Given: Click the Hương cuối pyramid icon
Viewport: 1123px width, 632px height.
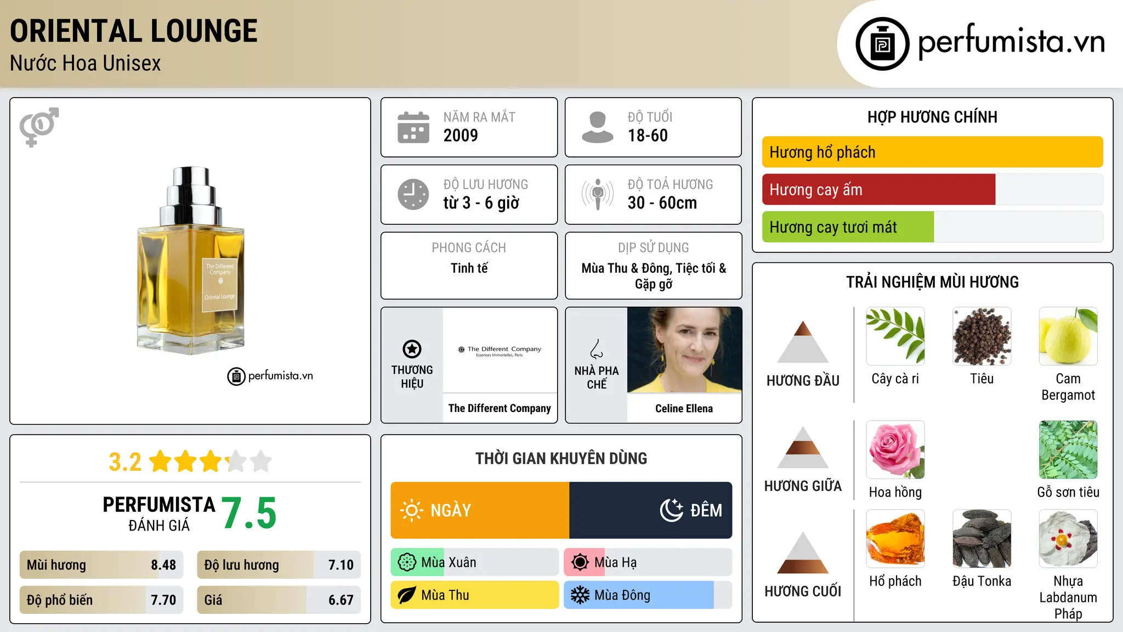Looking at the screenshot, I should (803, 552).
